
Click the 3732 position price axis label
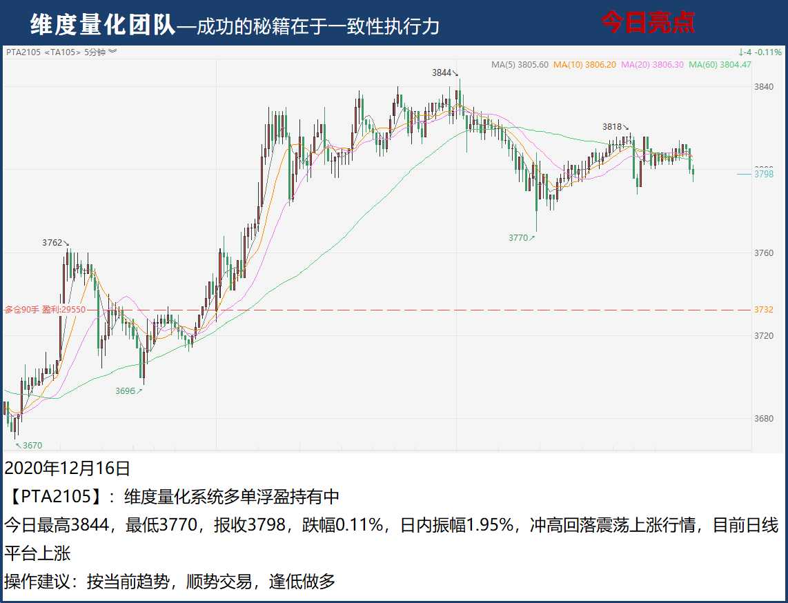click(763, 310)
